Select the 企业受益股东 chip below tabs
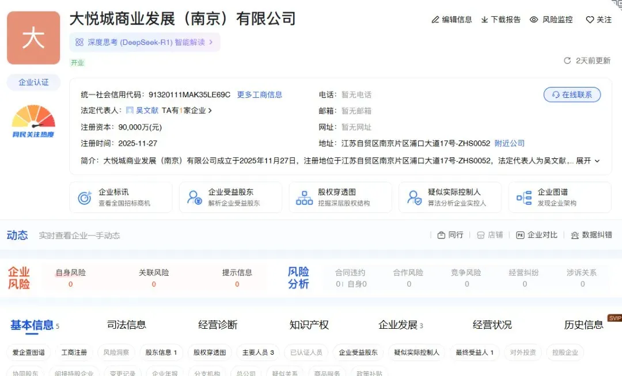This screenshot has height=376, width=622. click(358, 352)
